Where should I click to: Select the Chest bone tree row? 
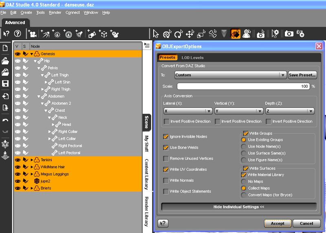(78, 110)
